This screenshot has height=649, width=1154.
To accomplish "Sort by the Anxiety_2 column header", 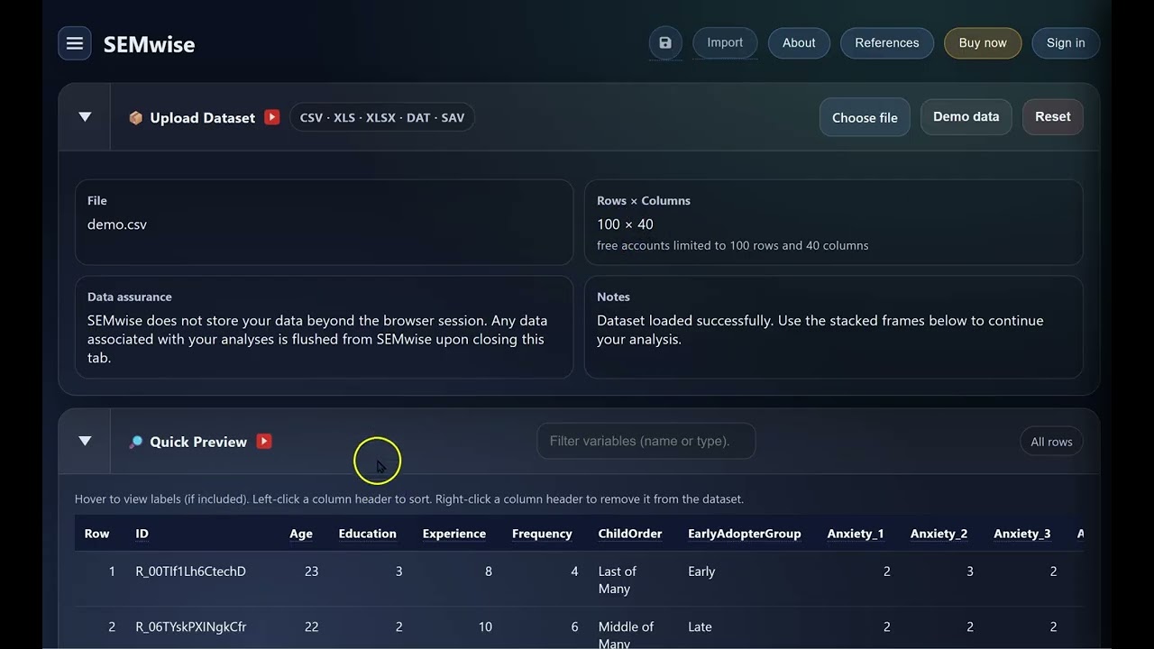I will (x=939, y=534).
